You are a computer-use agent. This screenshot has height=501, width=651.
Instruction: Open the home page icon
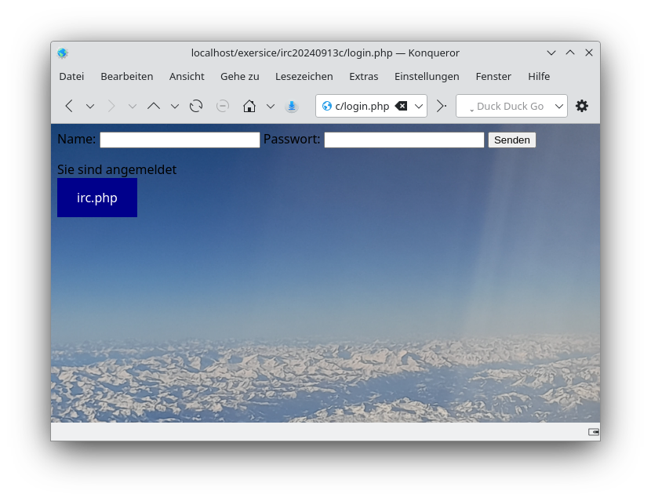pos(248,106)
